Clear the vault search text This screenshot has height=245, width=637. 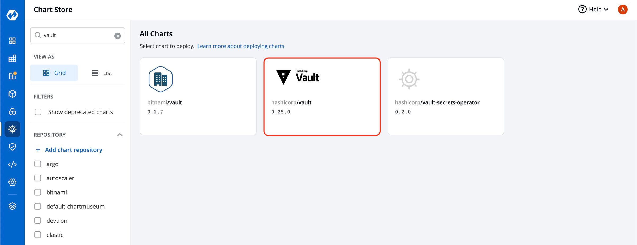pyautogui.click(x=118, y=36)
